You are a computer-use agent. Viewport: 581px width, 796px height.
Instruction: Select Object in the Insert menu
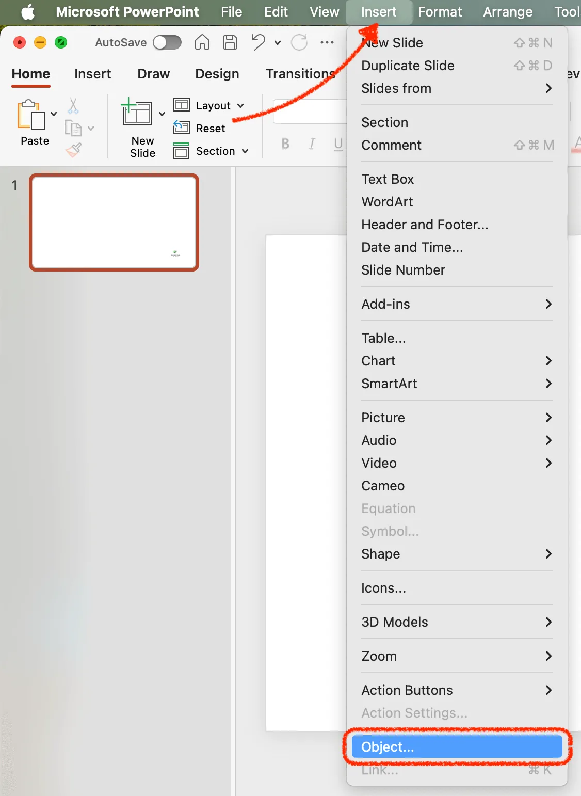click(457, 747)
